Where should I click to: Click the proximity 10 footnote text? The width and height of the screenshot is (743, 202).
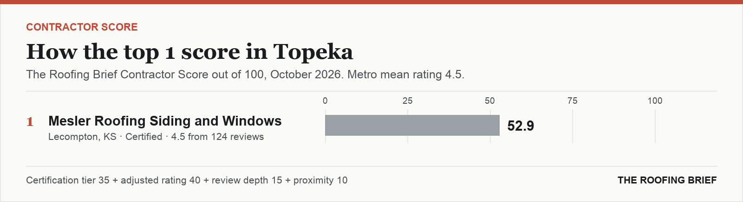pos(320,180)
